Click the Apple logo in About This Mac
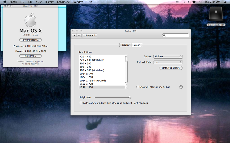 30,20
